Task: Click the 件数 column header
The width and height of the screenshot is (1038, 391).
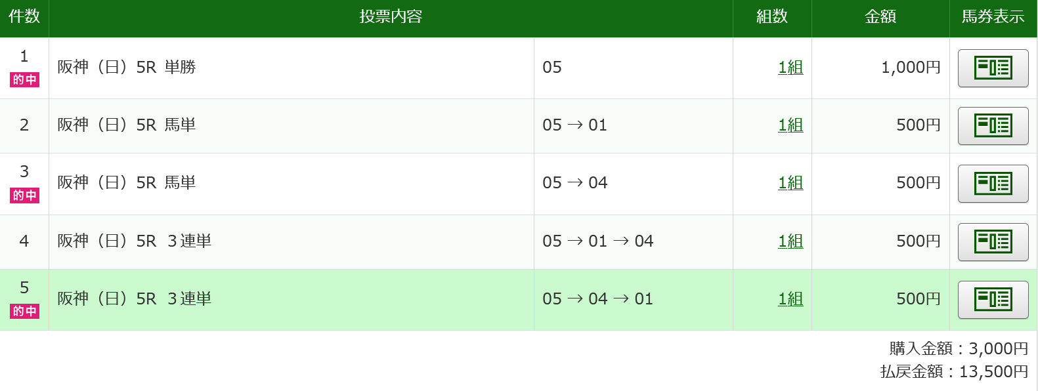Action: click(24, 17)
